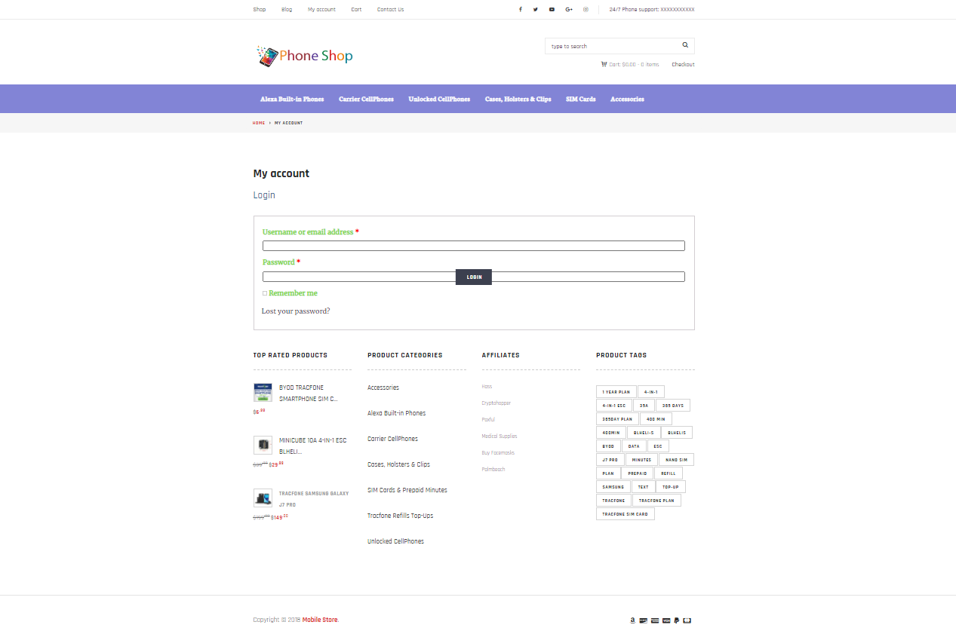Go to My account in top menu

tap(321, 10)
